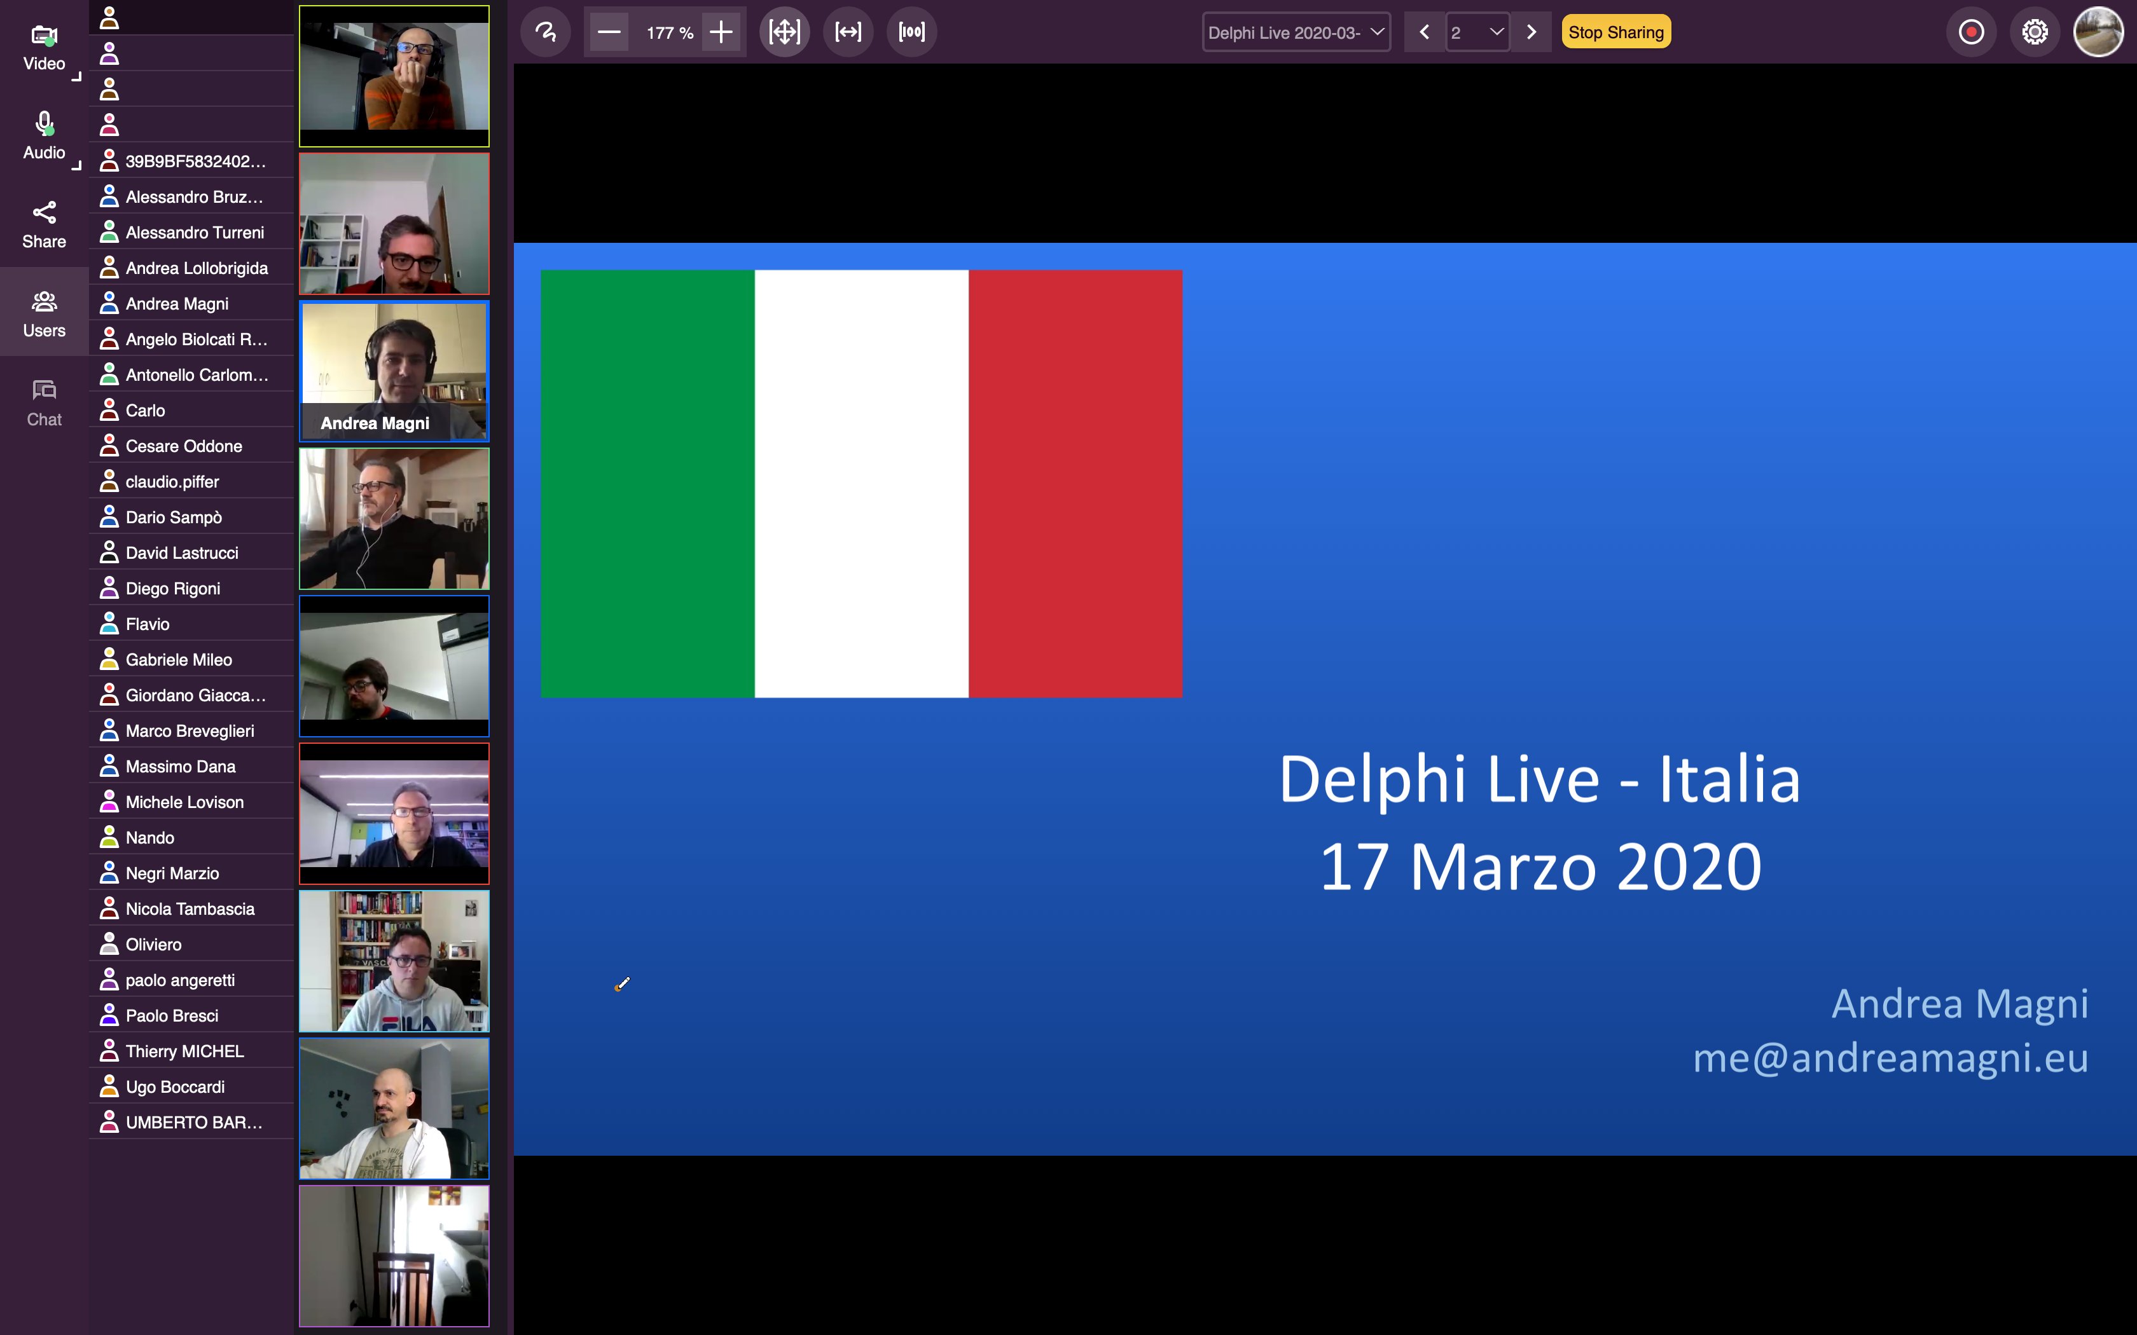Toggle the Video camera button
This screenshot has height=1335, width=2137.
[x=44, y=47]
